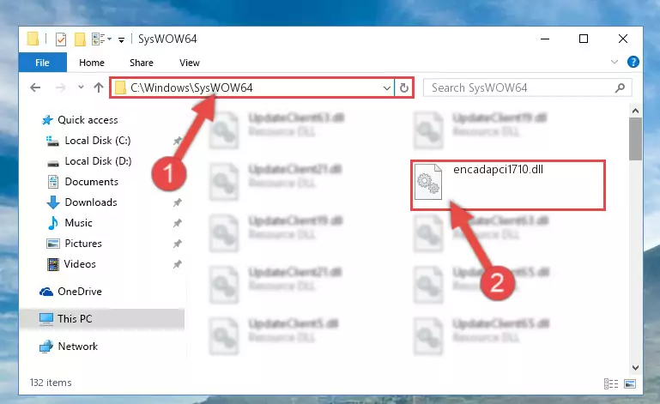Switch to the Share ribbon tab
Screen dimensions: 660x404
tap(142, 63)
